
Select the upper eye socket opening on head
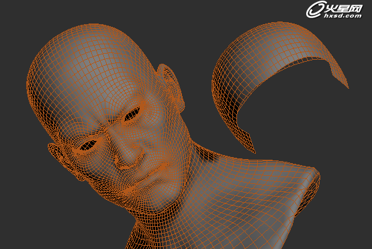click(x=132, y=113)
